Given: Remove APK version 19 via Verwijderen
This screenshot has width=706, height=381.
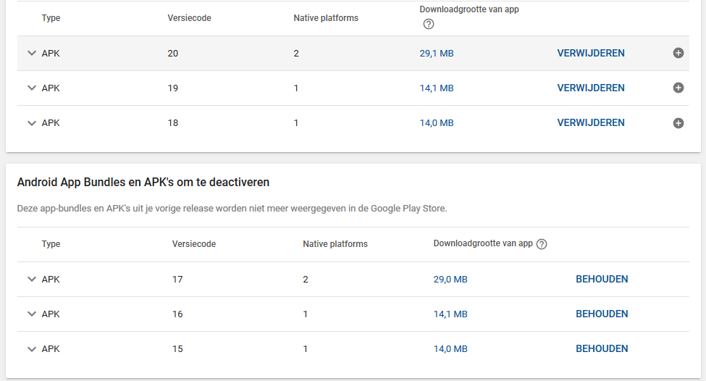Looking at the screenshot, I should point(591,88).
